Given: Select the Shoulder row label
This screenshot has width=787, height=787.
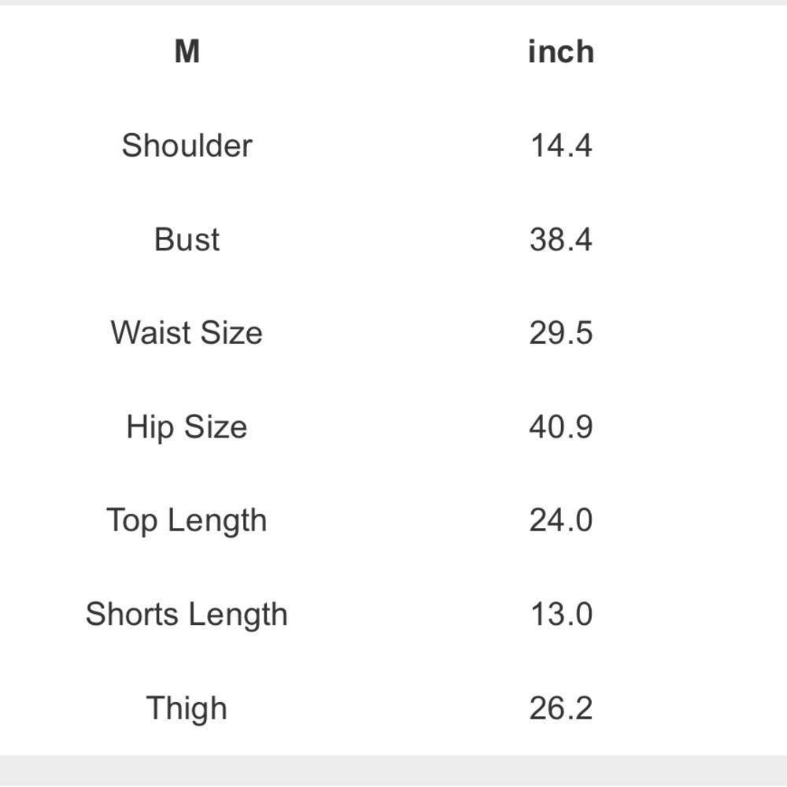Looking at the screenshot, I should click(x=187, y=146).
